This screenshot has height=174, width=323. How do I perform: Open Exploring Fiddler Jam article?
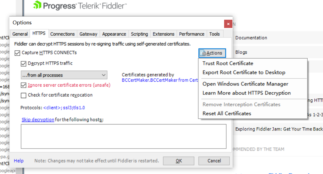point(279,129)
